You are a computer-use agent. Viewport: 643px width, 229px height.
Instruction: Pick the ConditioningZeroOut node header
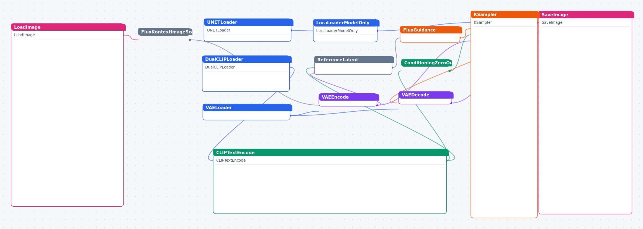426,63
